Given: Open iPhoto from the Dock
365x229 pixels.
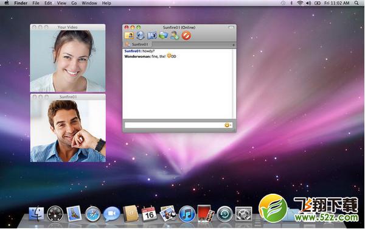Looking at the screenshot, I should 168,213.
